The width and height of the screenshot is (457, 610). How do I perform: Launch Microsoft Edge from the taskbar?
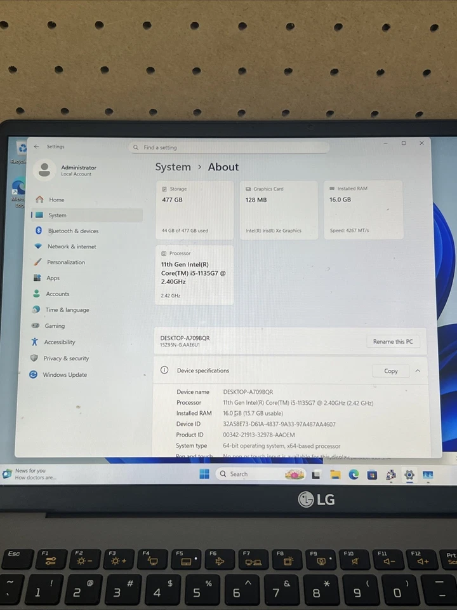click(x=354, y=474)
